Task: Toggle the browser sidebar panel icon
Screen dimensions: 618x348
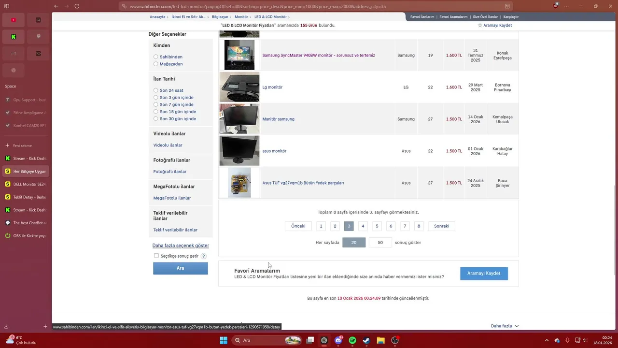Action: 7,6
